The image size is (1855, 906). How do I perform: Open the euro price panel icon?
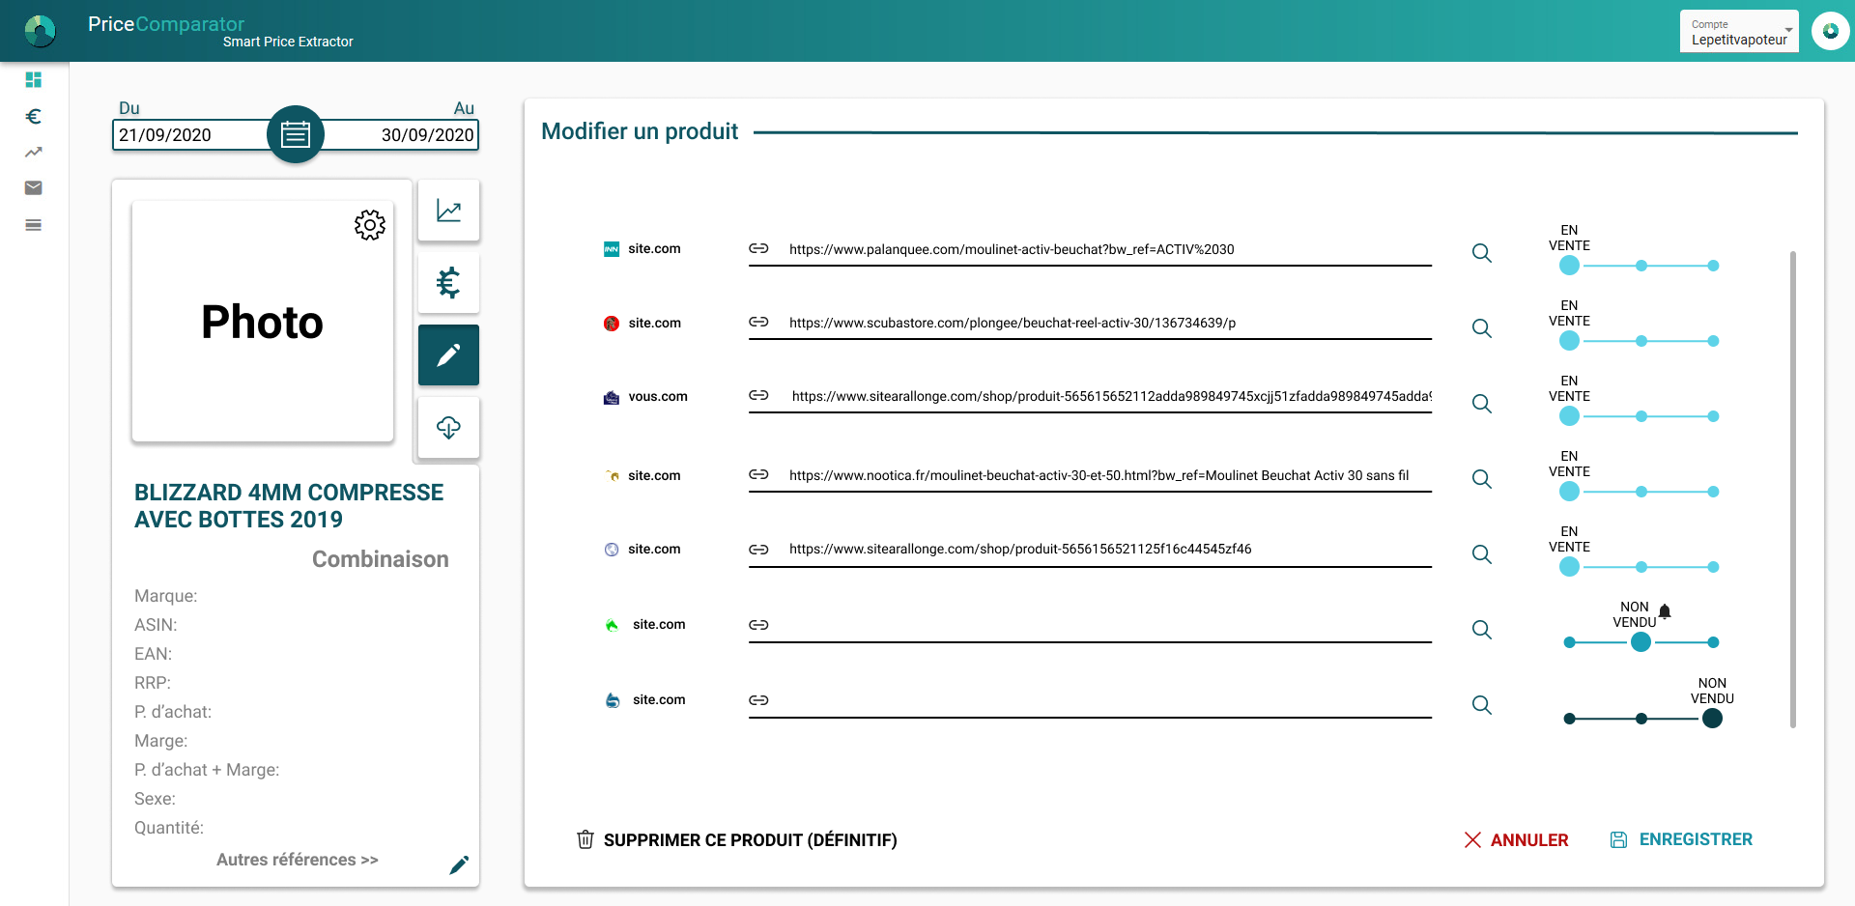[448, 283]
